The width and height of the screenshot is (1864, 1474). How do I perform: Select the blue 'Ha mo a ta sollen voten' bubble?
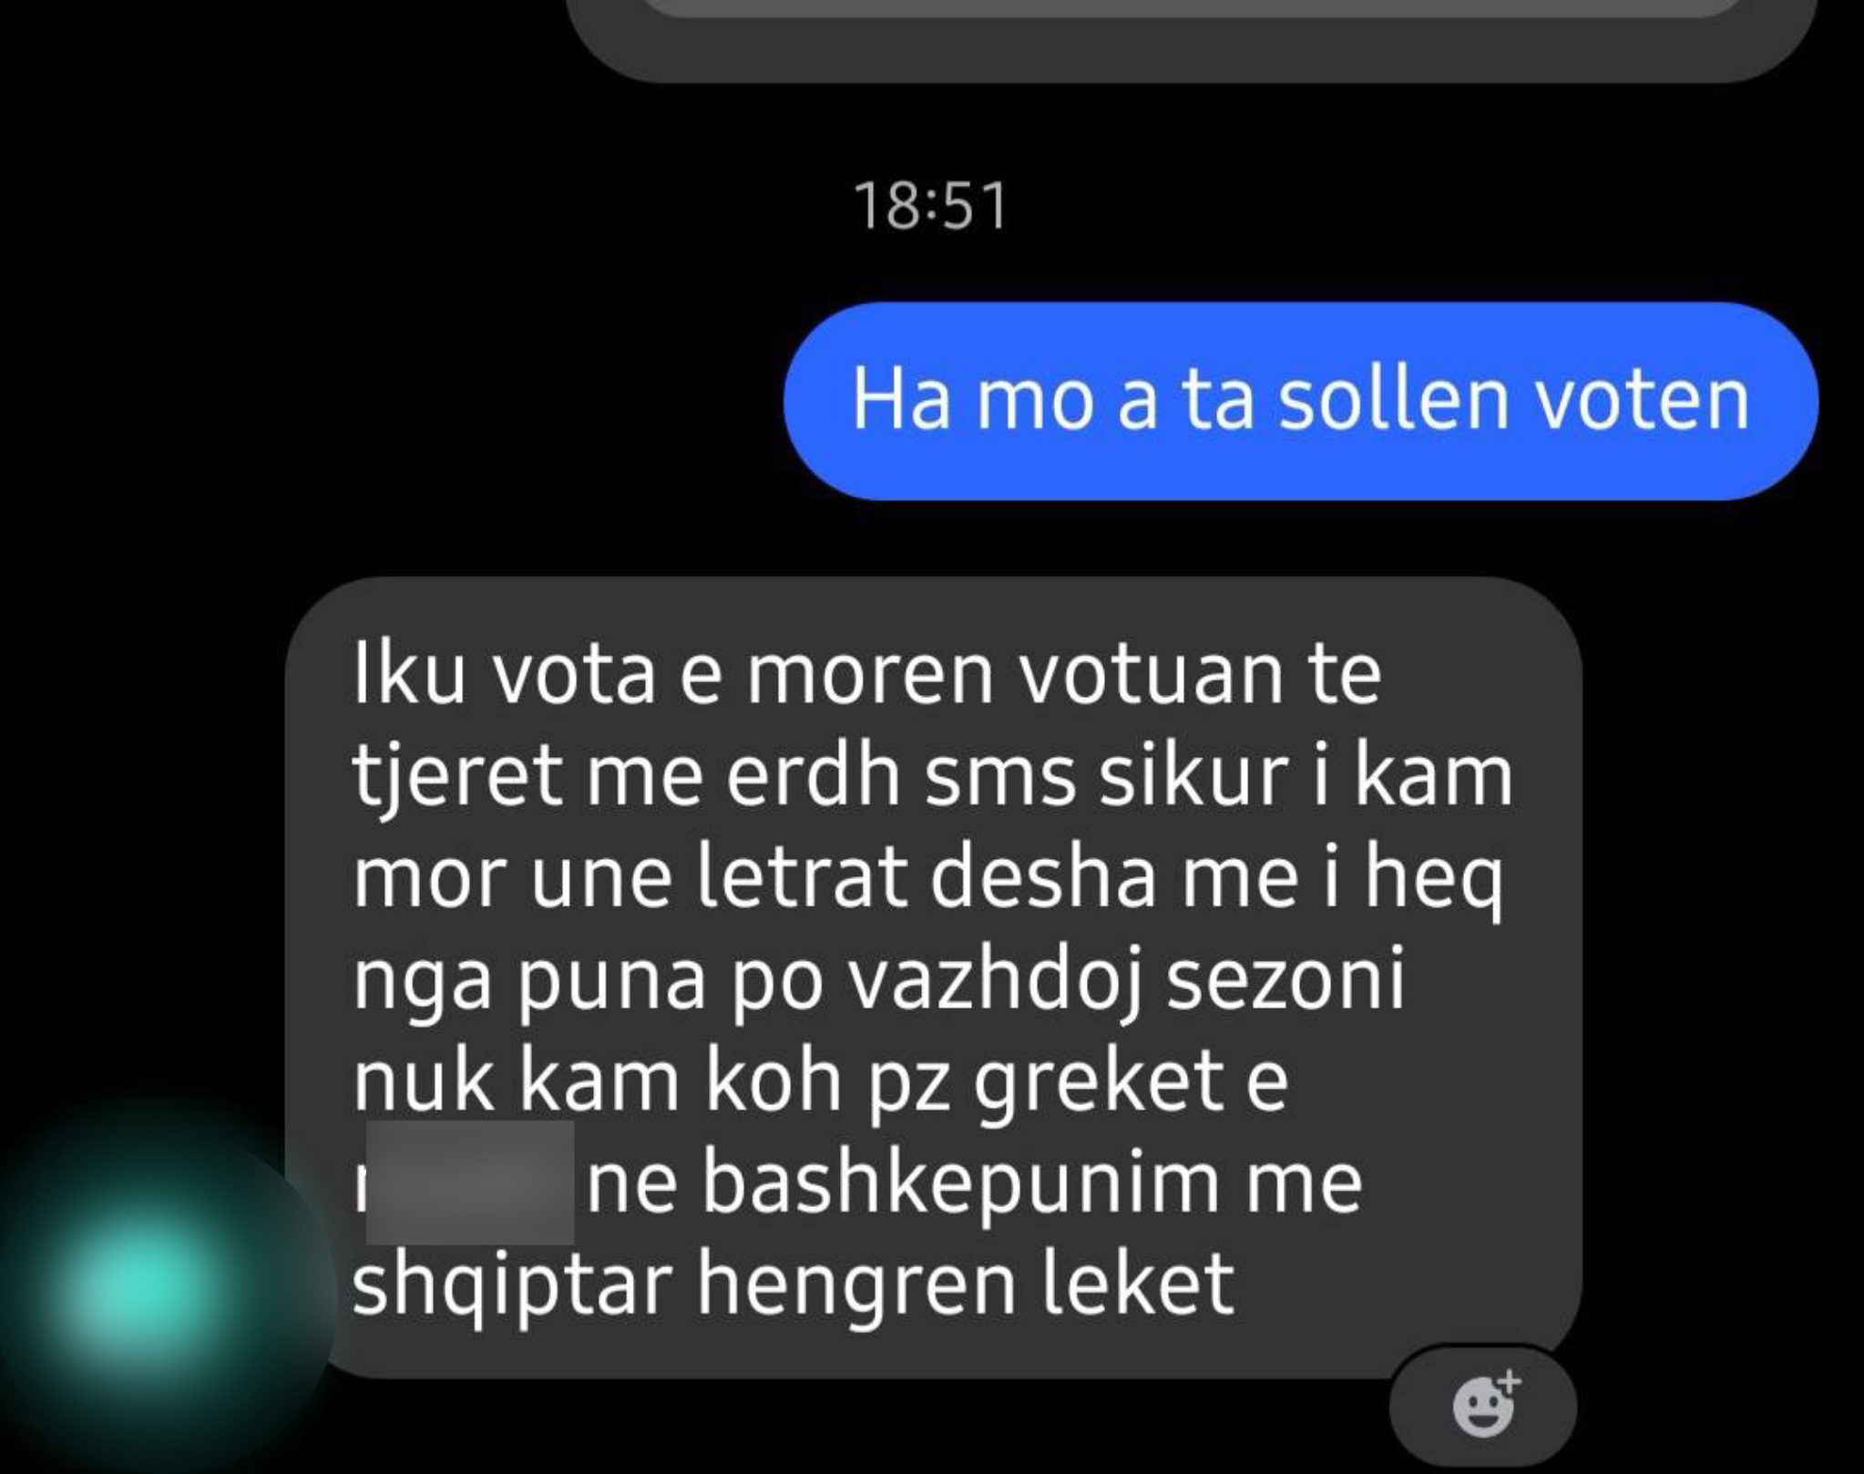click(x=1301, y=401)
